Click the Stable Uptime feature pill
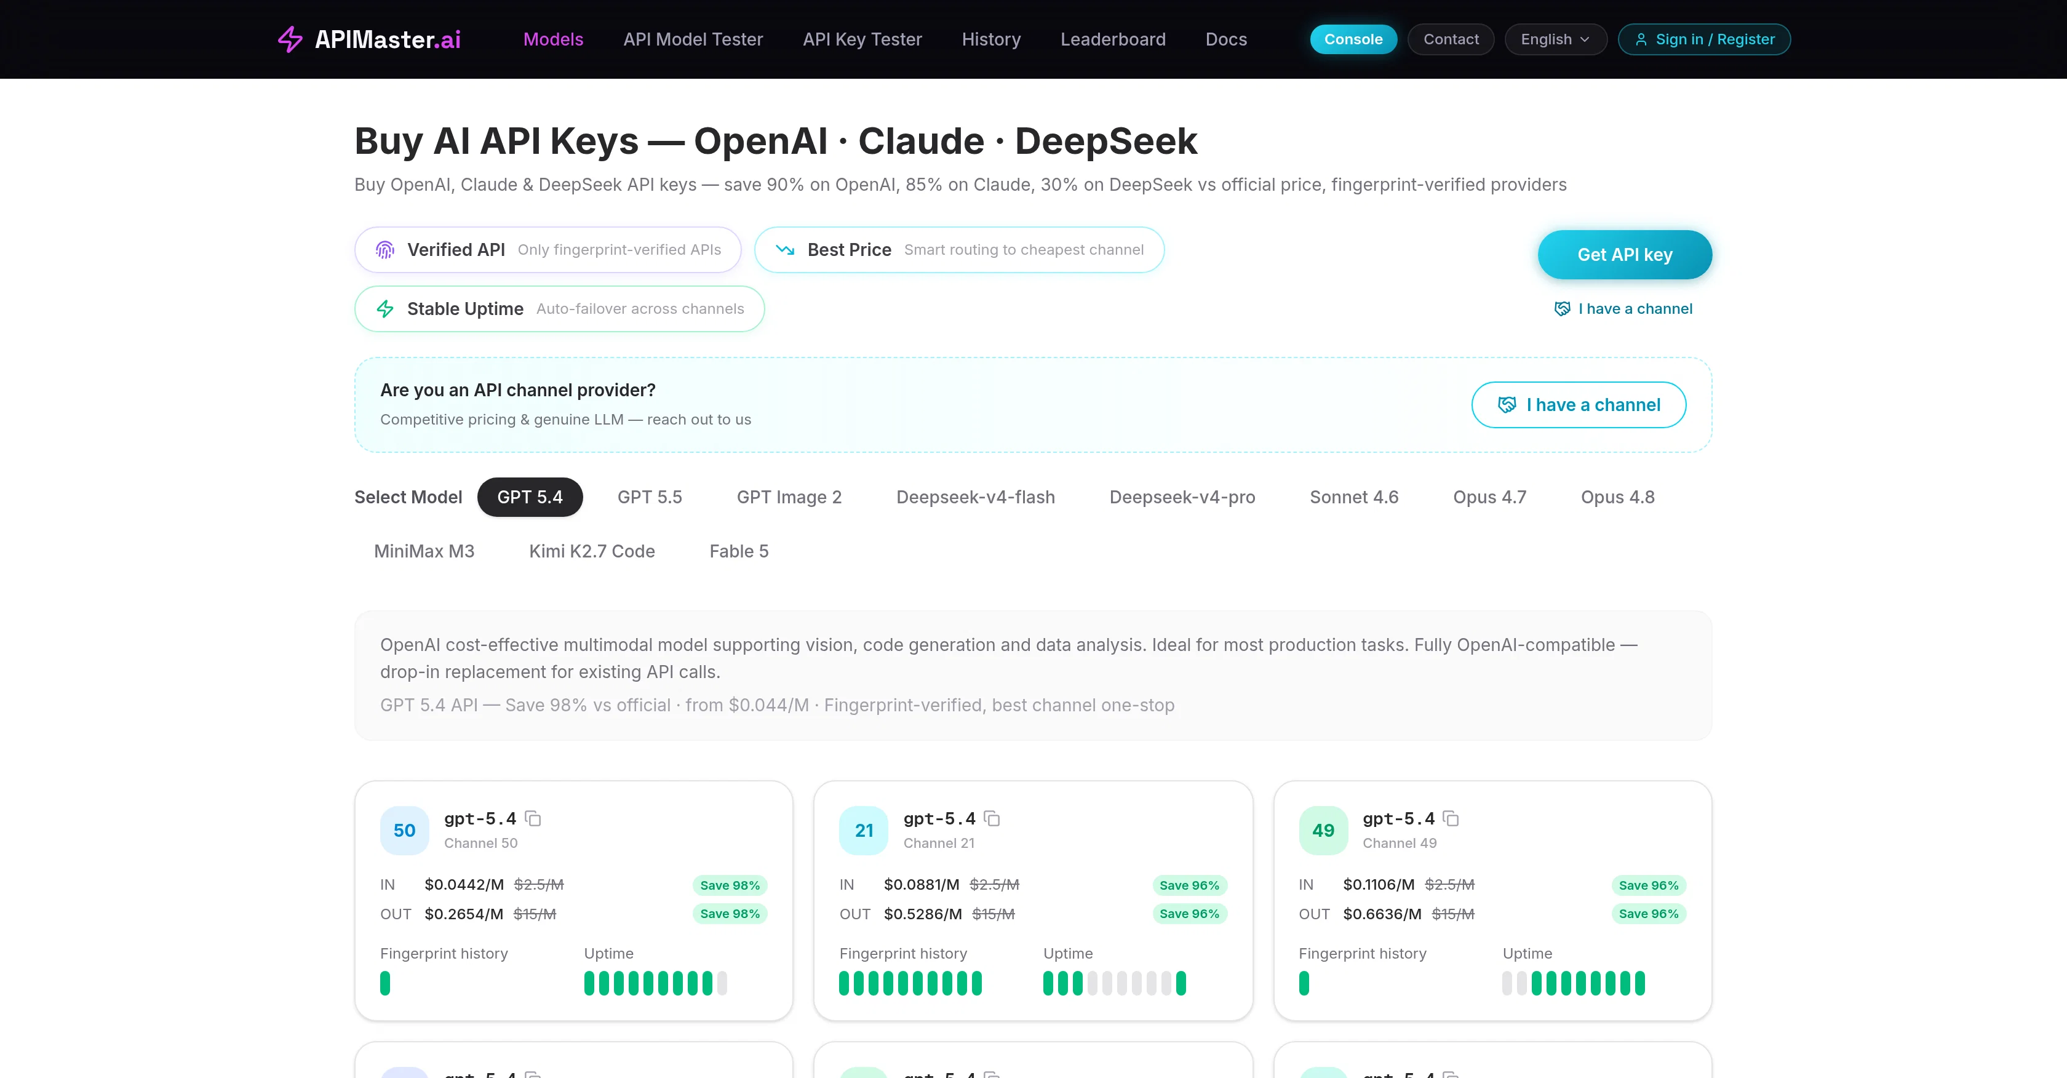This screenshot has width=2067, height=1078. [559, 309]
